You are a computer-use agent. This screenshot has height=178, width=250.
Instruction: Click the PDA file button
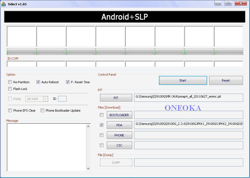coord(120,125)
